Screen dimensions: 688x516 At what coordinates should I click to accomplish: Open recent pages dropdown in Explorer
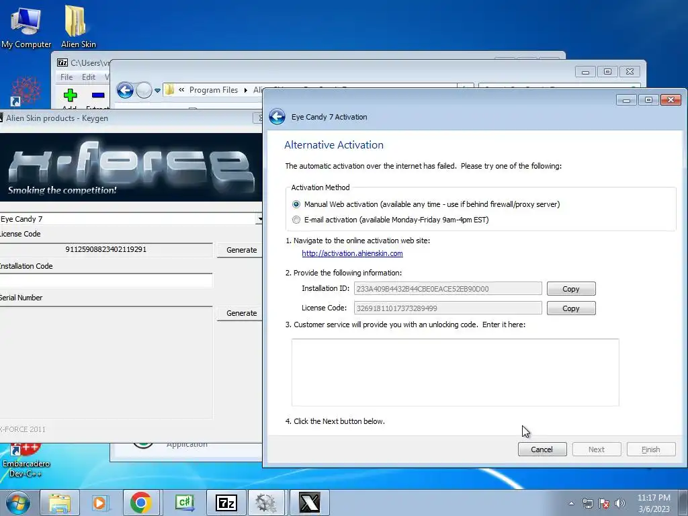[x=157, y=91]
